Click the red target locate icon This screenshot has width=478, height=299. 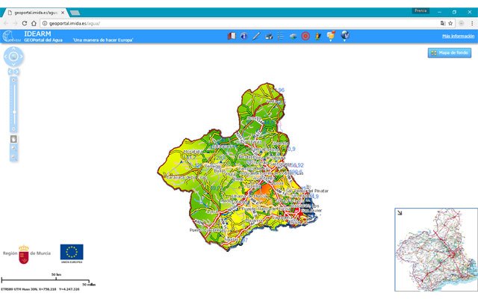[305, 36]
